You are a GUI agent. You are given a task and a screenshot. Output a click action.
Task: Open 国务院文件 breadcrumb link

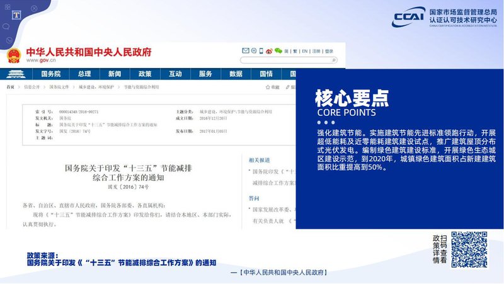(59, 87)
